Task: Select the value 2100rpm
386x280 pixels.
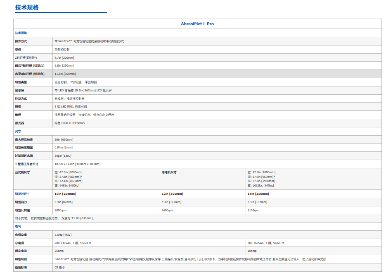Action: [253, 211]
